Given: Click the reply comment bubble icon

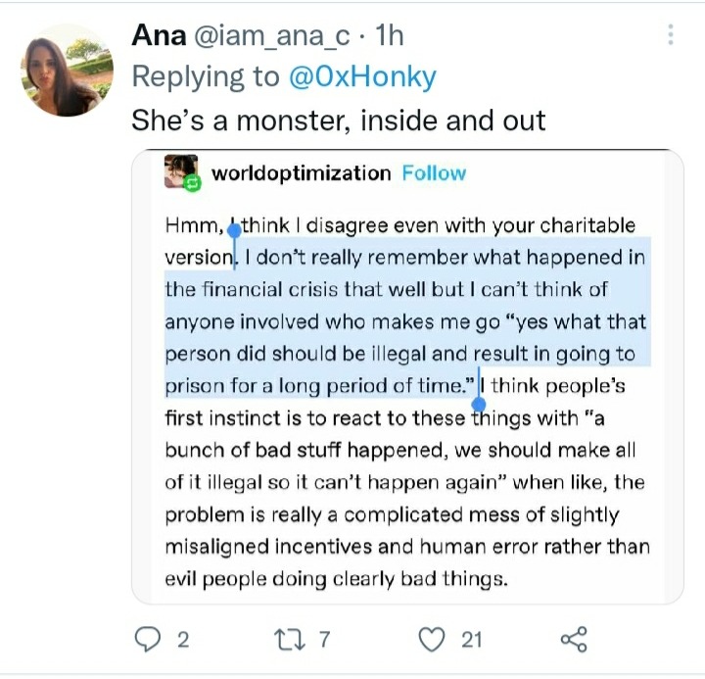Looking at the screenshot, I should coord(146,640).
